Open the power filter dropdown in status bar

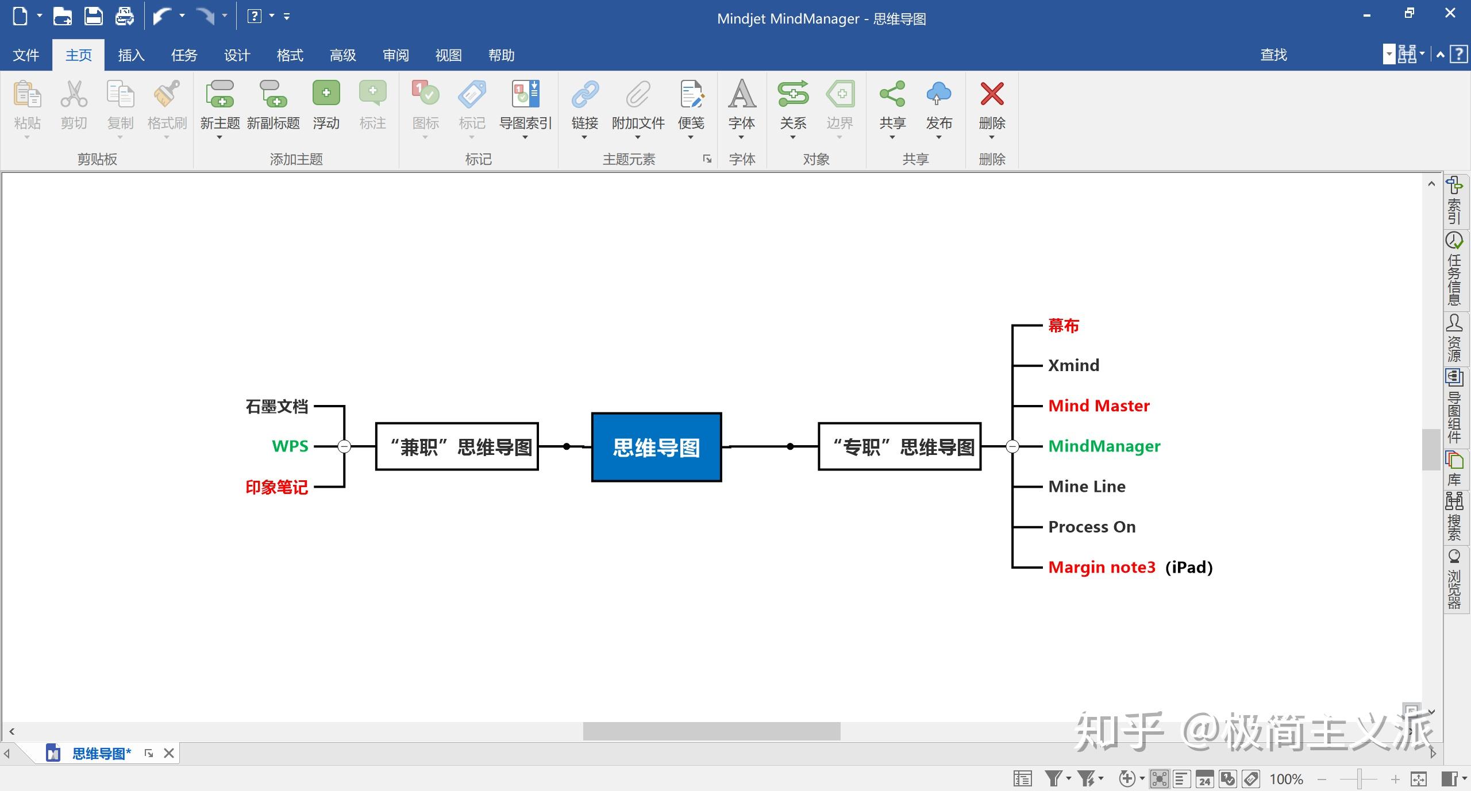(1101, 779)
